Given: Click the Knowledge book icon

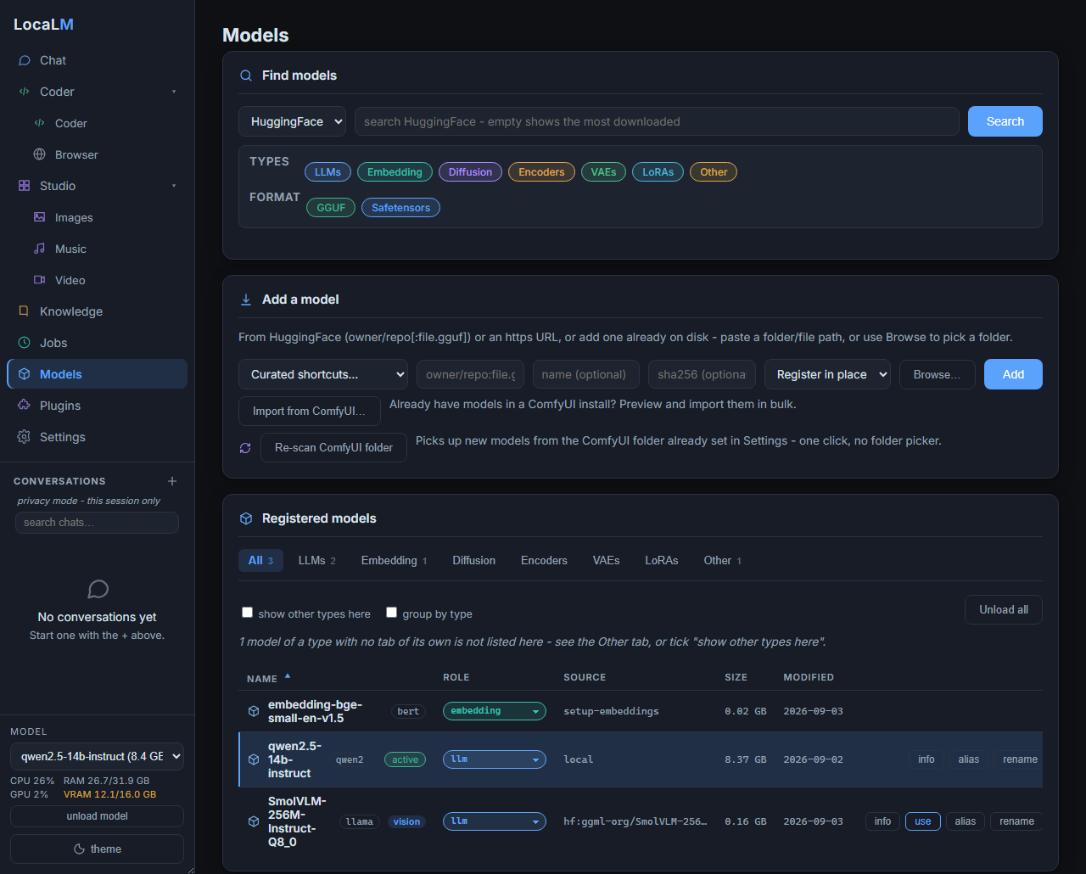Looking at the screenshot, I should click(x=24, y=311).
